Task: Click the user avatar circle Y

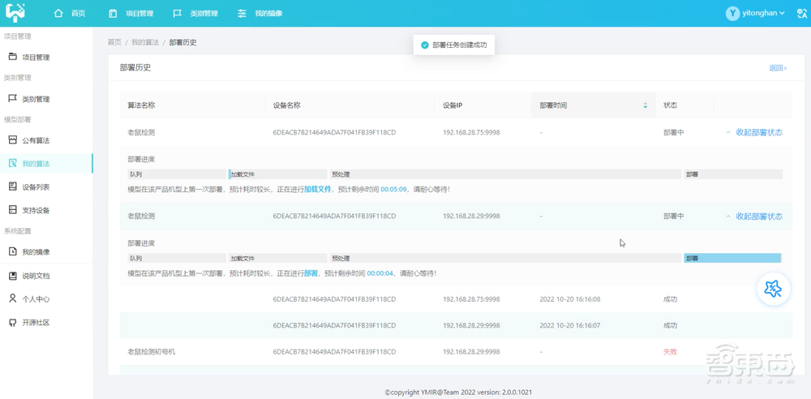Action: [x=732, y=14]
